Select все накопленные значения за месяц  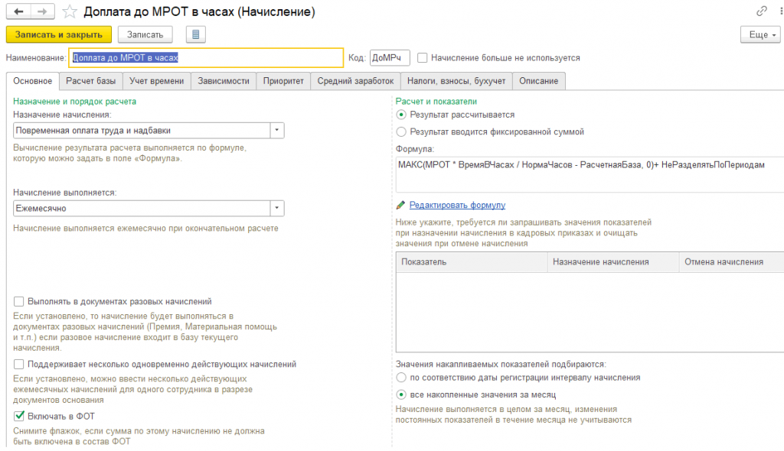(x=401, y=394)
